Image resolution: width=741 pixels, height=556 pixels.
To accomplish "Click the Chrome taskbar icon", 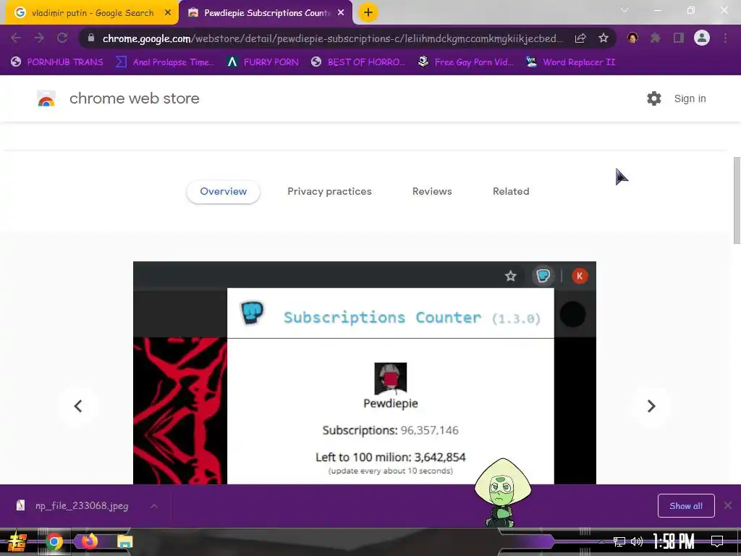I will (x=54, y=542).
